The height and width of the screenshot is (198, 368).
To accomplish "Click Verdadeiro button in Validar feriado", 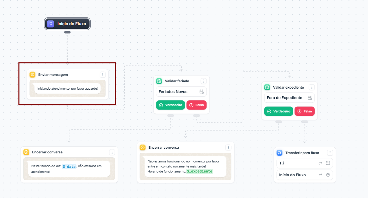I will tap(171, 105).
